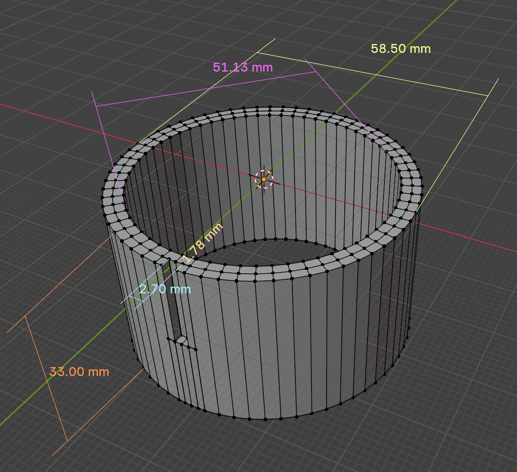Viewport: 517px width, 472px height.
Task: Click the 58.50 mm yellow dimension label
Action: click(x=400, y=48)
